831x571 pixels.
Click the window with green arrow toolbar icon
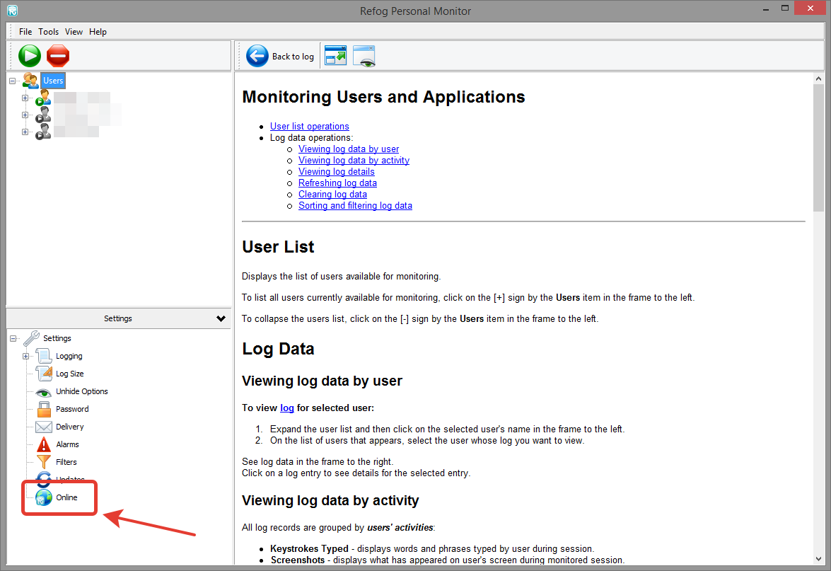tap(335, 55)
